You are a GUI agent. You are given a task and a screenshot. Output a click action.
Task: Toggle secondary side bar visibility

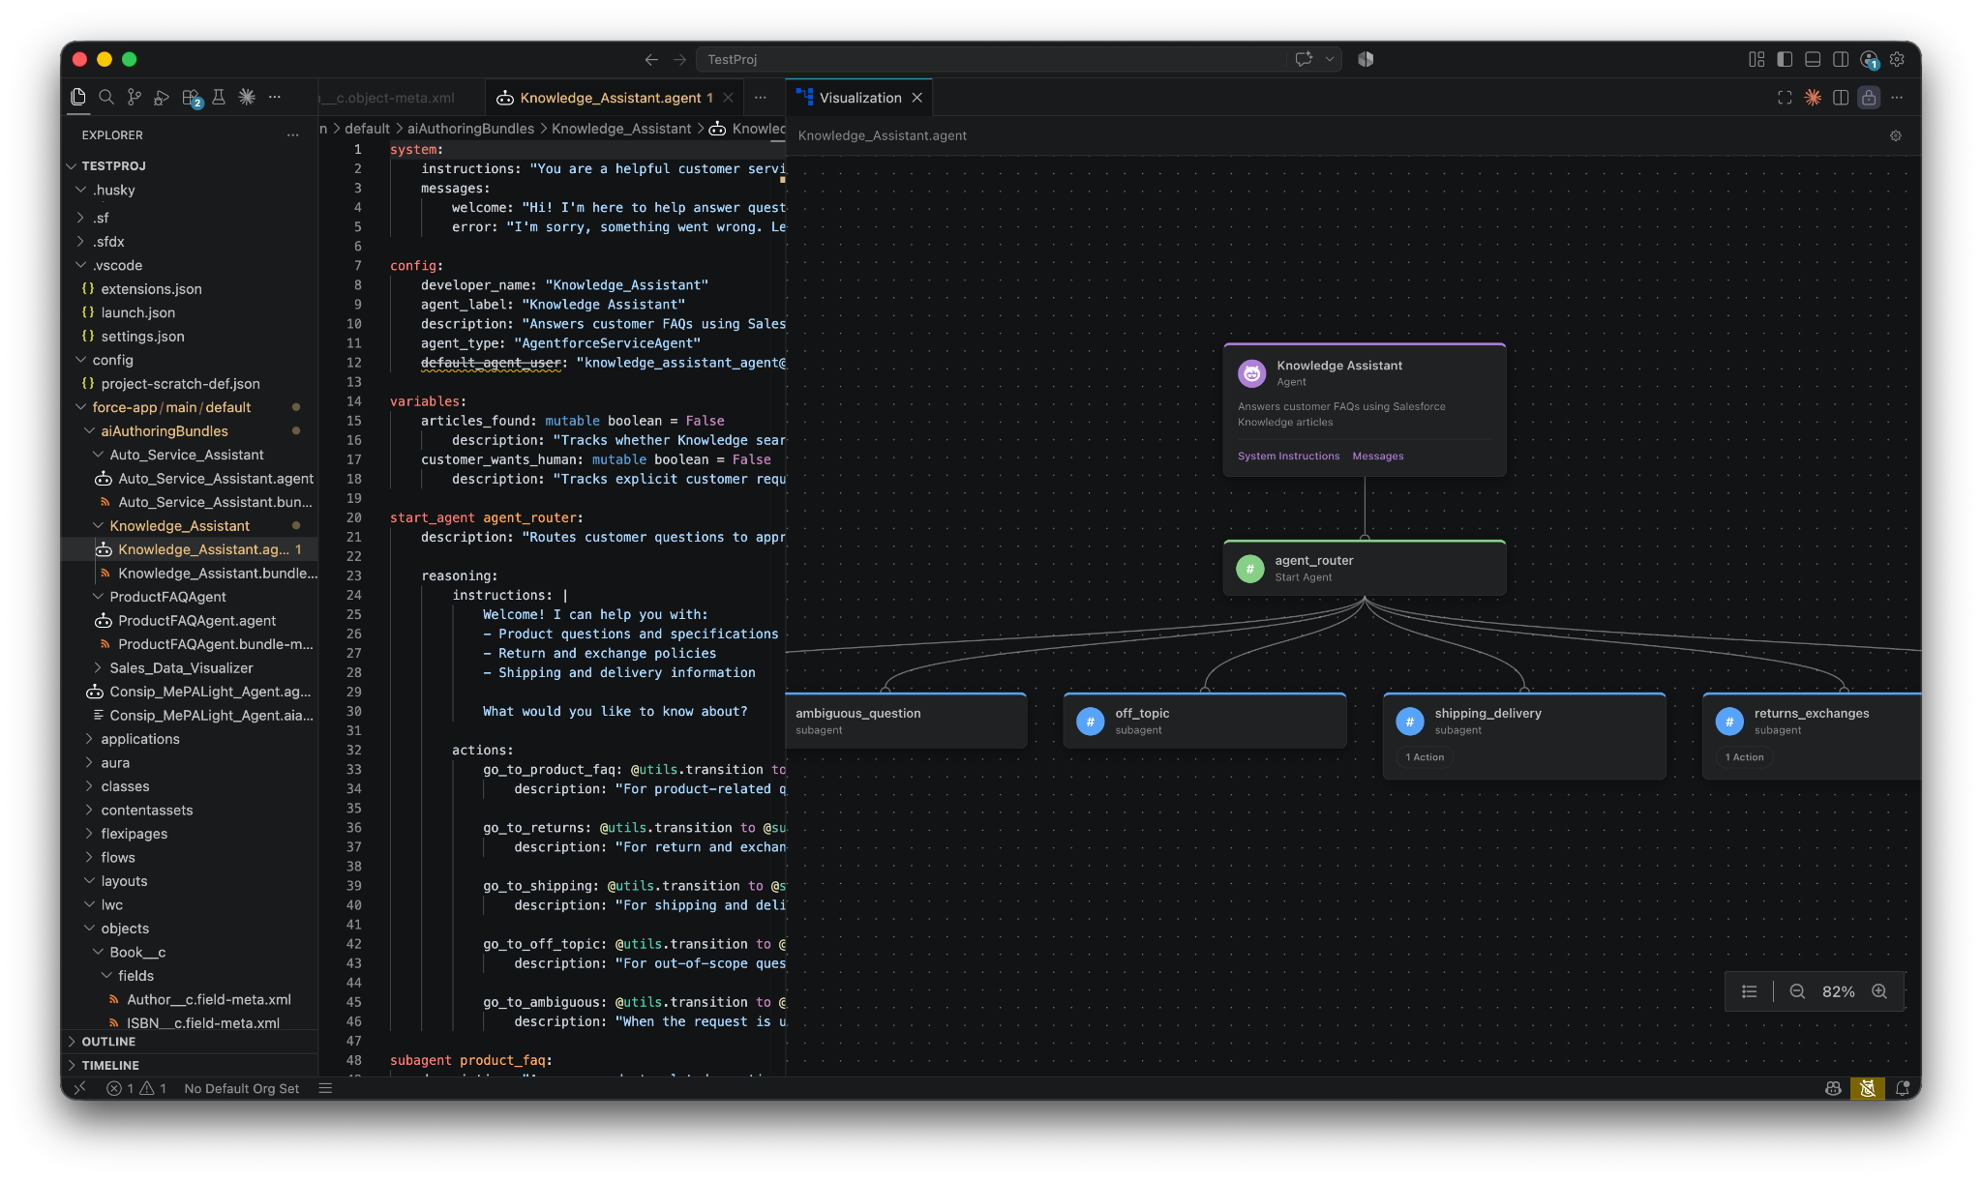[x=1841, y=59]
